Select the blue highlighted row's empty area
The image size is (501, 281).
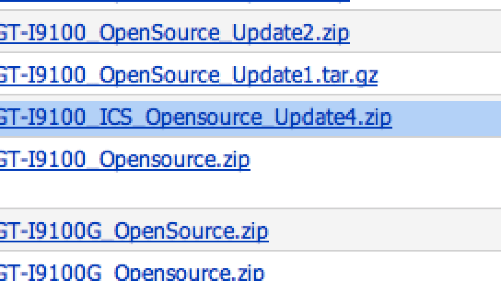(x=446, y=119)
